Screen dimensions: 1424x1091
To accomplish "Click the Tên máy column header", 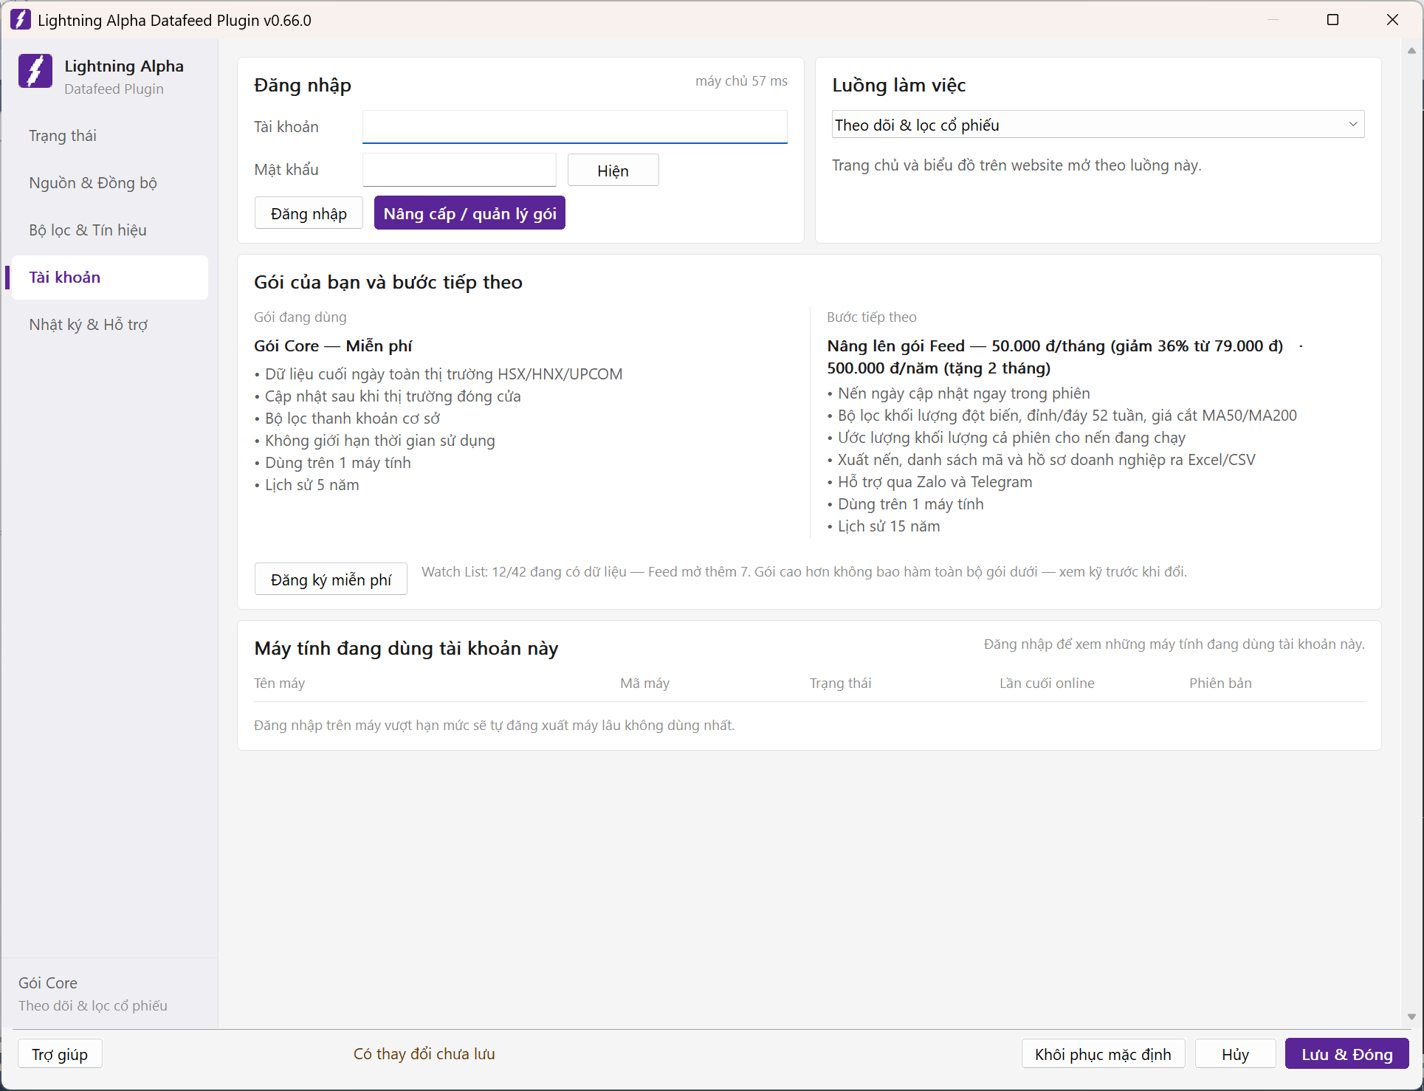I will click(279, 683).
